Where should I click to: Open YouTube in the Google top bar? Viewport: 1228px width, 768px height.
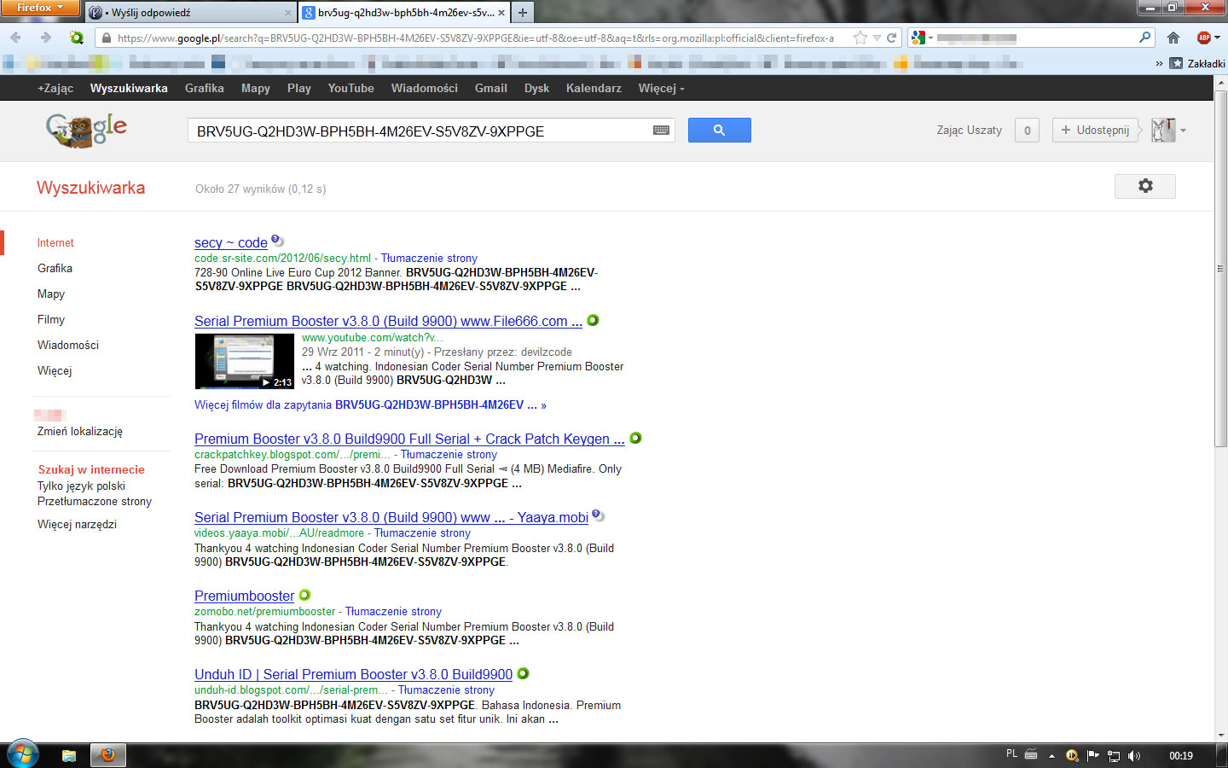(x=351, y=88)
